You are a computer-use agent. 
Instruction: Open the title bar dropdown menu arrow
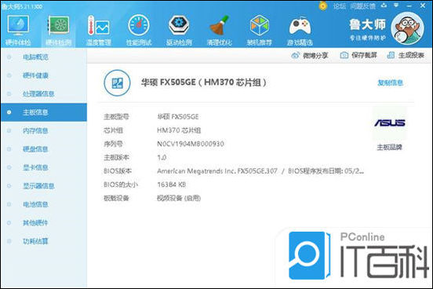pos(396,5)
